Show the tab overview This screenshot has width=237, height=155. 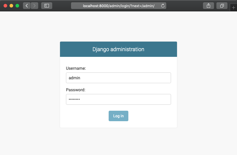[x=222, y=6]
